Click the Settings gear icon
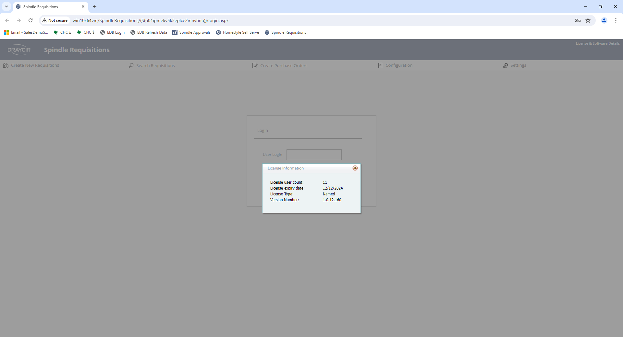623x337 pixels. coord(506,65)
